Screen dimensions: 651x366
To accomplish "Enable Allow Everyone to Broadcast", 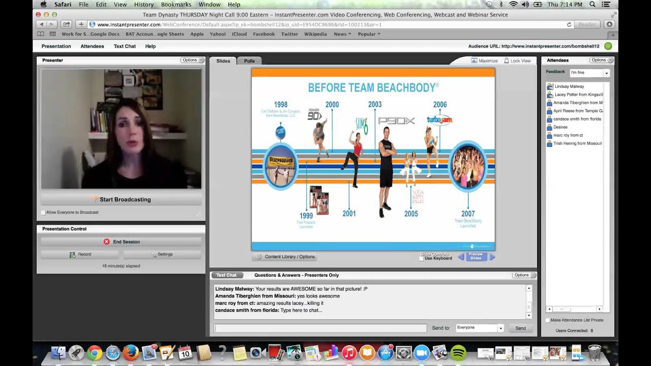I will point(43,212).
